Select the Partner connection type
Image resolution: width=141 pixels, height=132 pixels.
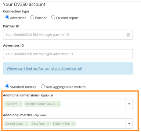pos(32,17)
